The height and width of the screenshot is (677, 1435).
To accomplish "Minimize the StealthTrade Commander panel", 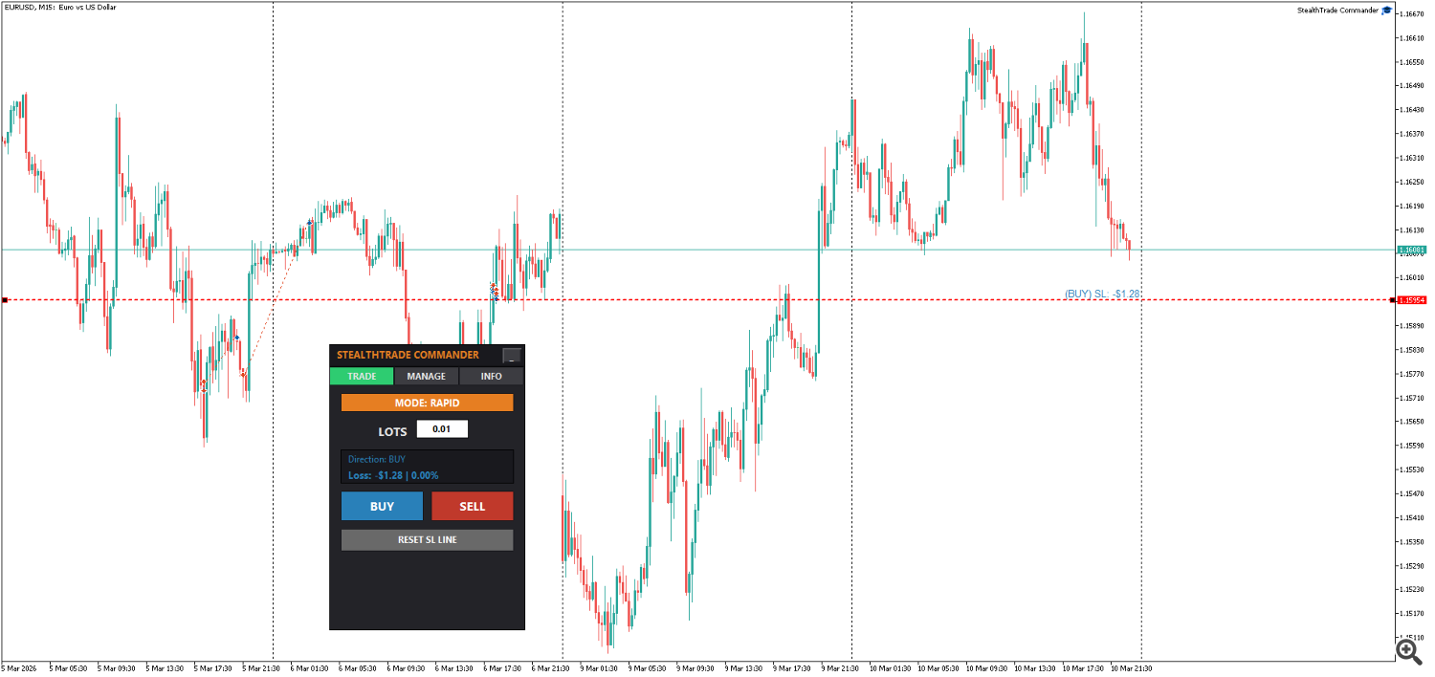I will 513,356.
